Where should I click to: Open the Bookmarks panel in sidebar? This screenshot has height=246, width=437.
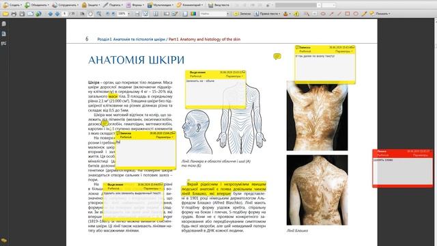(x=4, y=33)
